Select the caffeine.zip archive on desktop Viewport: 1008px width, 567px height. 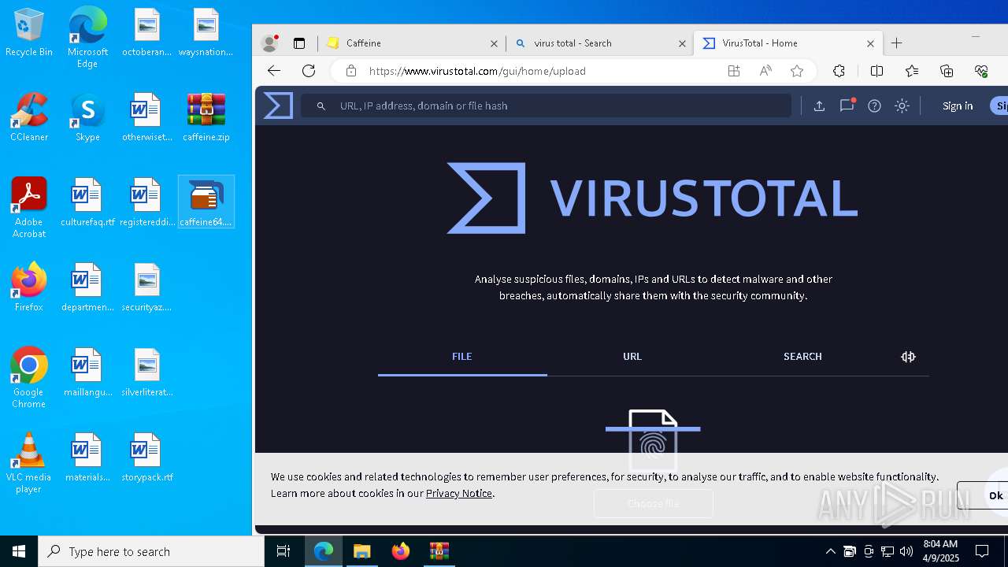click(x=206, y=117)
